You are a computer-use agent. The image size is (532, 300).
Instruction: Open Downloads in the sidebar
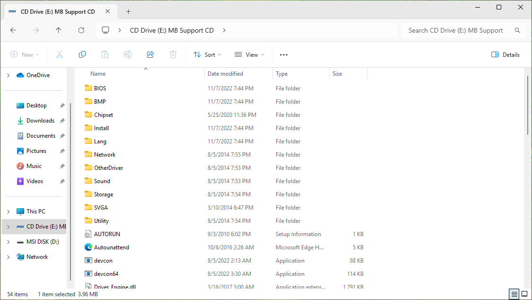[x=40, y=121]
